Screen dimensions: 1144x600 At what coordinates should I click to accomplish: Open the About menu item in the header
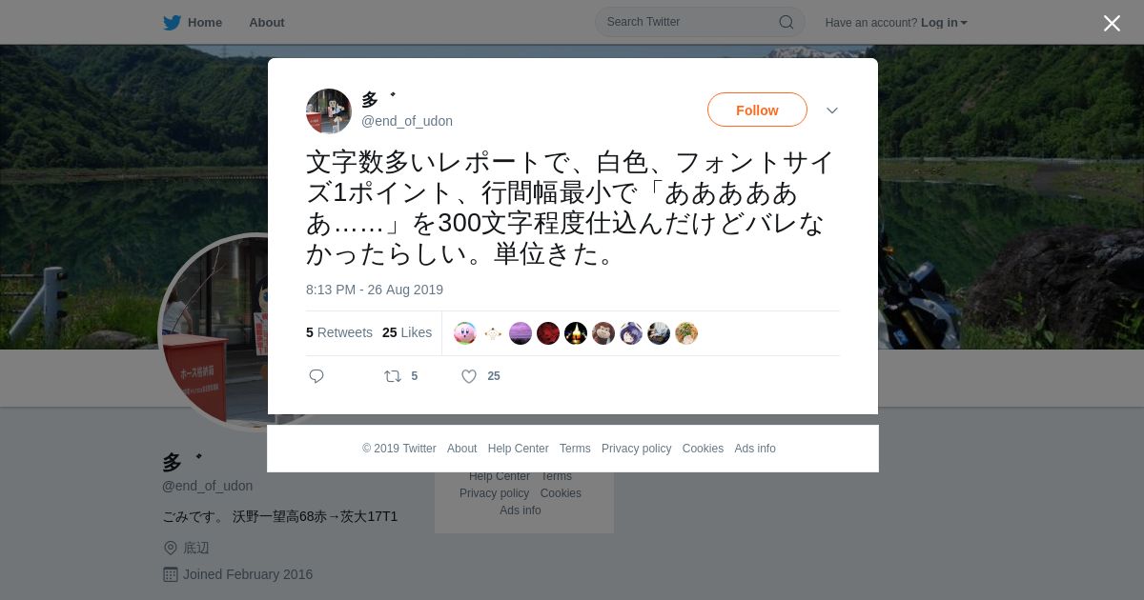(x=267, y=23)
